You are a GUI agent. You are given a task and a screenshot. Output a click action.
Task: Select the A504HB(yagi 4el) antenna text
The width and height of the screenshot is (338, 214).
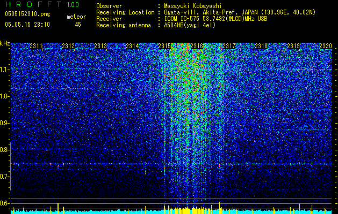[190, 25]
